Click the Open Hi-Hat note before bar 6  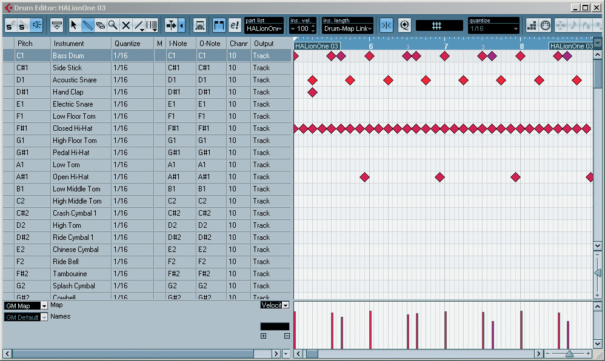(x=364, y=177)
